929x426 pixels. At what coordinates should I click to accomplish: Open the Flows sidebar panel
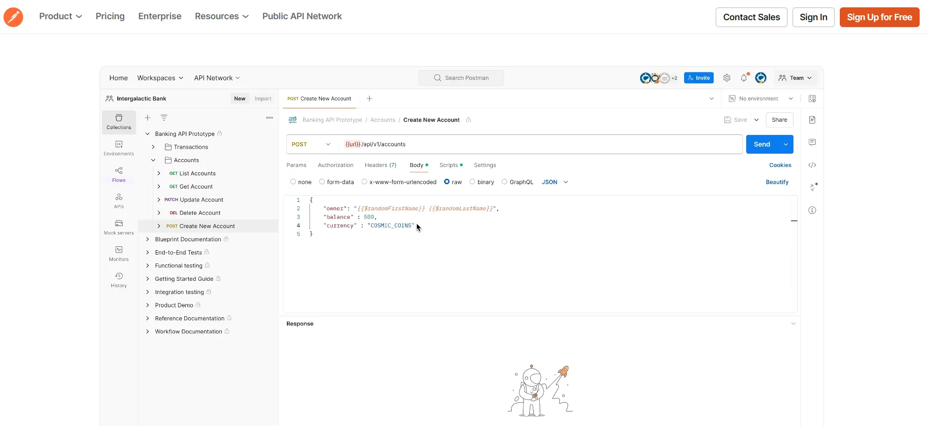pyautogui.click(x=119, y=175)
